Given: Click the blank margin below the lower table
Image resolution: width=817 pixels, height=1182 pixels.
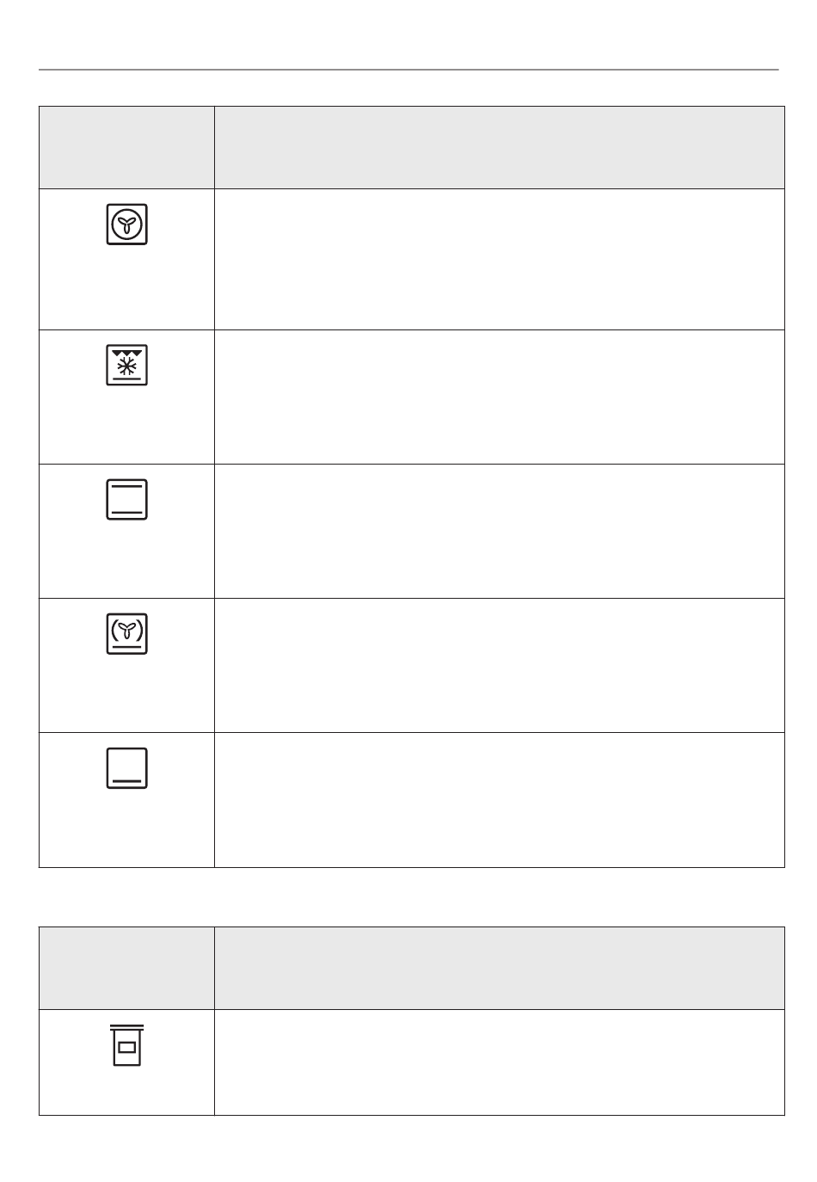Looking at the screenshot, I should [x=408, y=1148].
